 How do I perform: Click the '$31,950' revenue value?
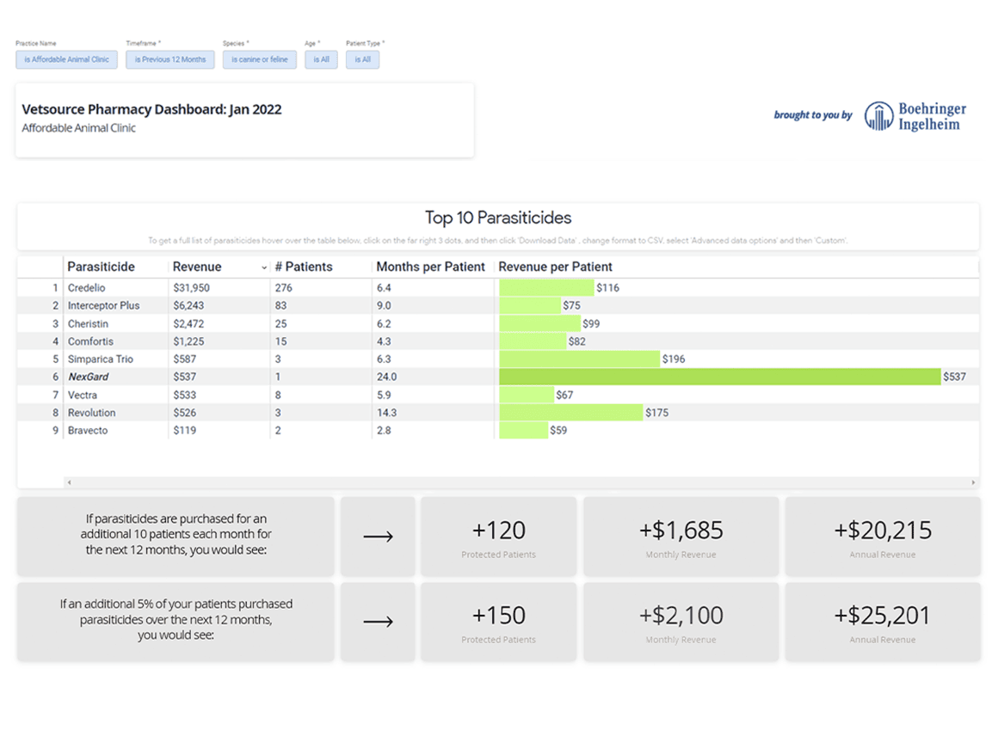coord(192,288)
